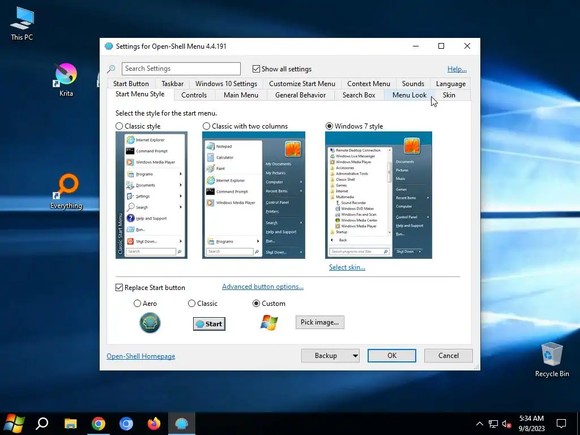Open the Main Menu tab
The height and width of the screenshot is (435, 580).
point(241,95)
